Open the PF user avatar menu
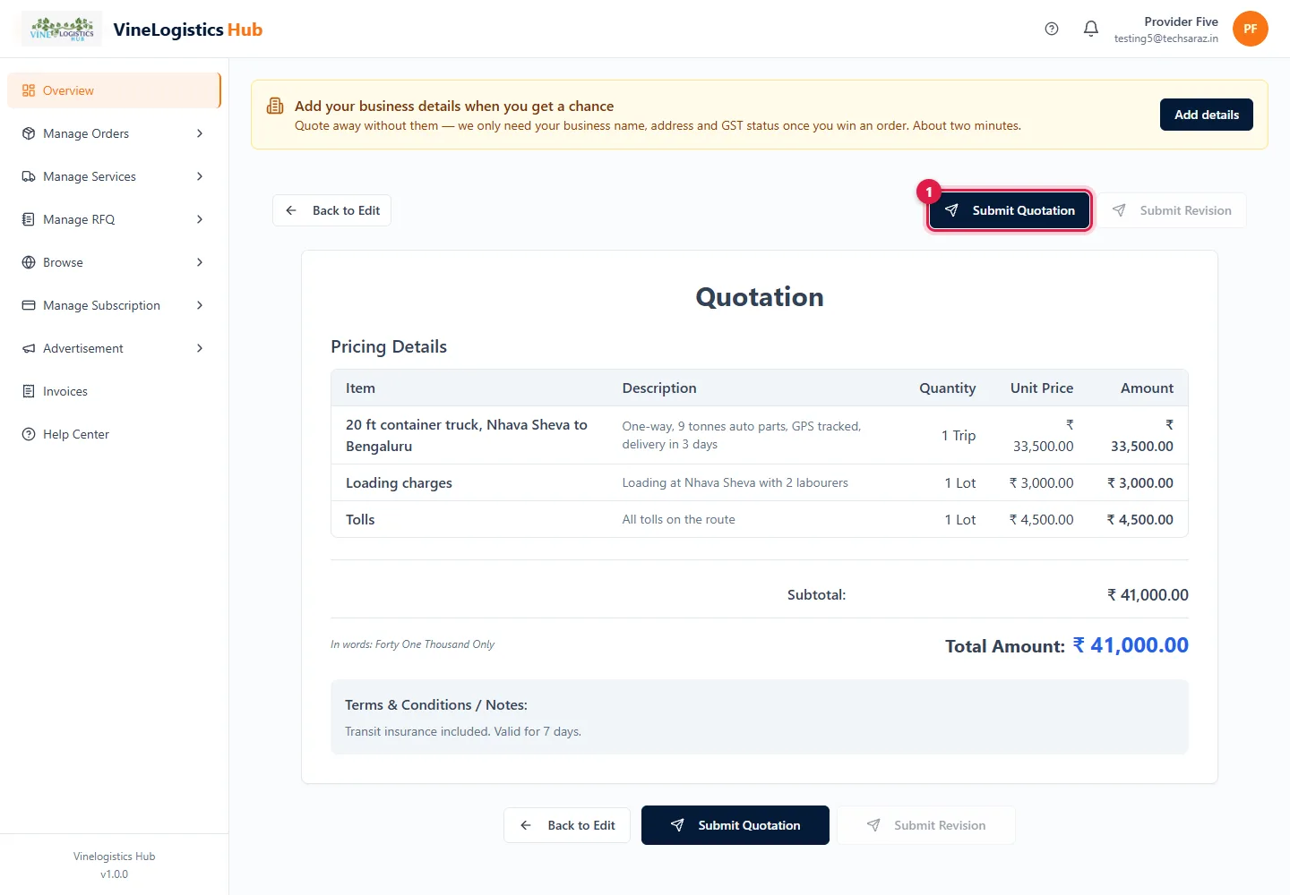This screenshot has width=1290, height=895. point(1251,29)
